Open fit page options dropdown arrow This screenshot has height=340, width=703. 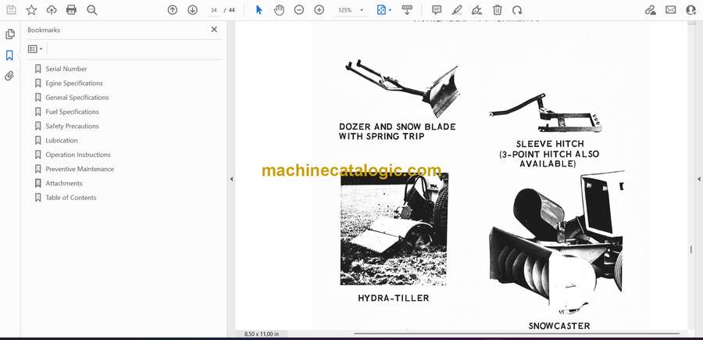point(390,10)
